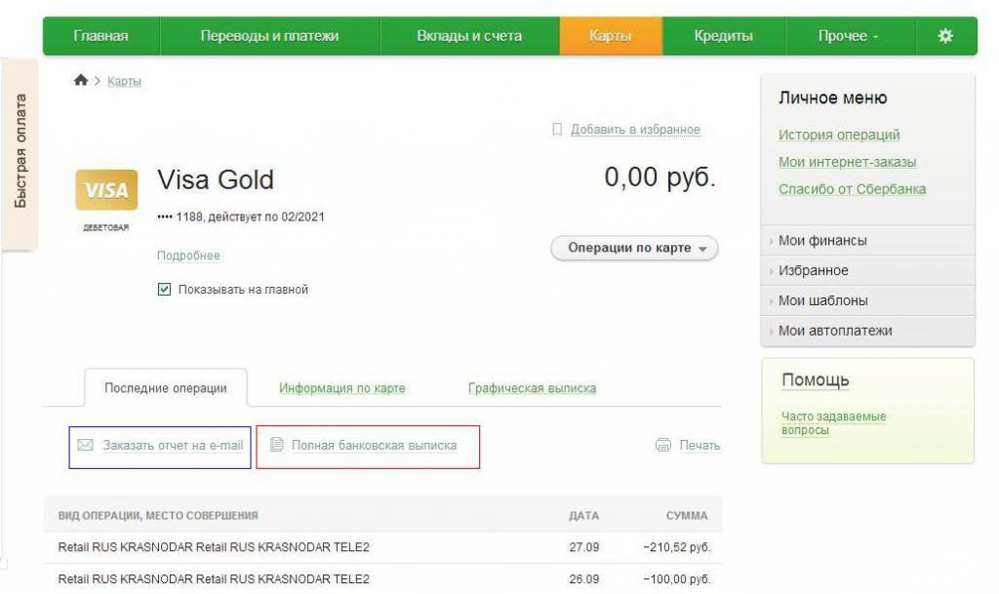999x594 pixels.
Task: Expand the Мои шаблоны section
Action: [x=822, y=301]
